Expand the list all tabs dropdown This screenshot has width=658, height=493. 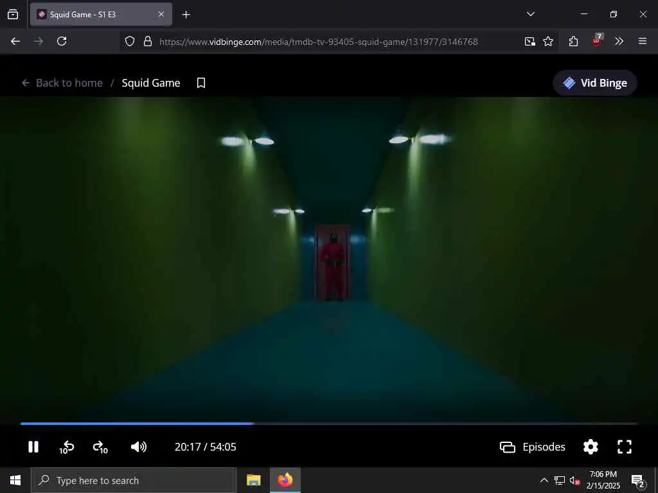pyautogui.click(x=530, y=14)
